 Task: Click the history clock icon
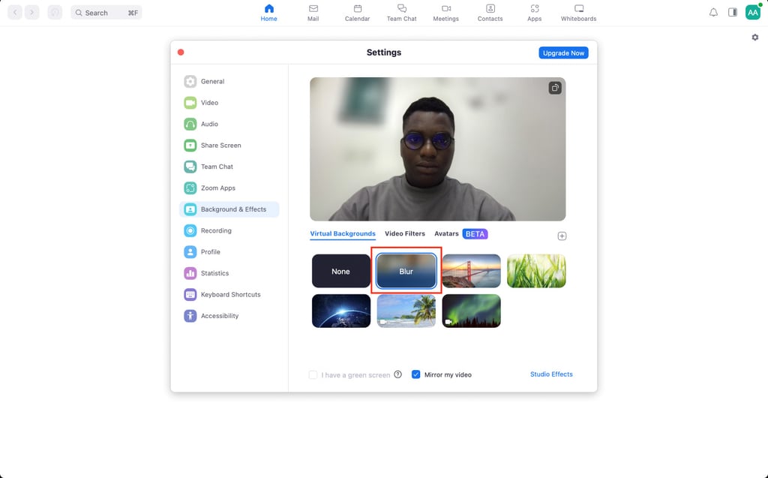55,12
